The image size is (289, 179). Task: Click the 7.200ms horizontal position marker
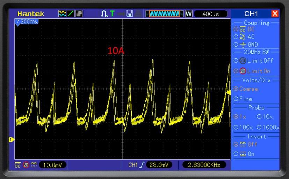[26, 22]
